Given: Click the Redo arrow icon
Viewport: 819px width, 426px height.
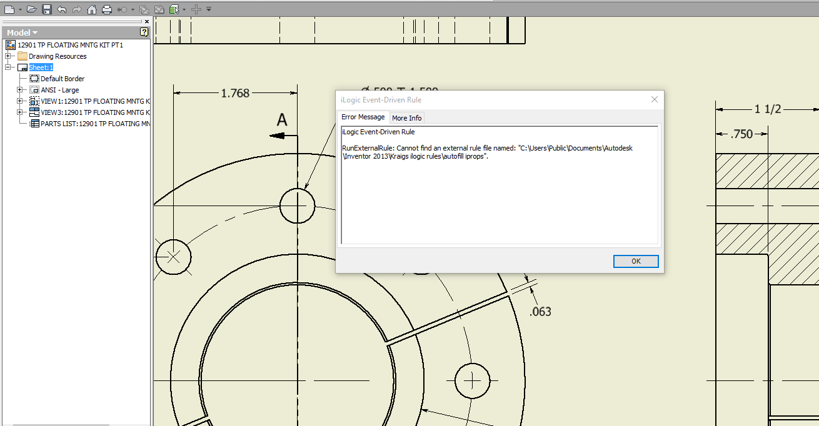Looking at the screenshot, I should click(x=76, y=9).
